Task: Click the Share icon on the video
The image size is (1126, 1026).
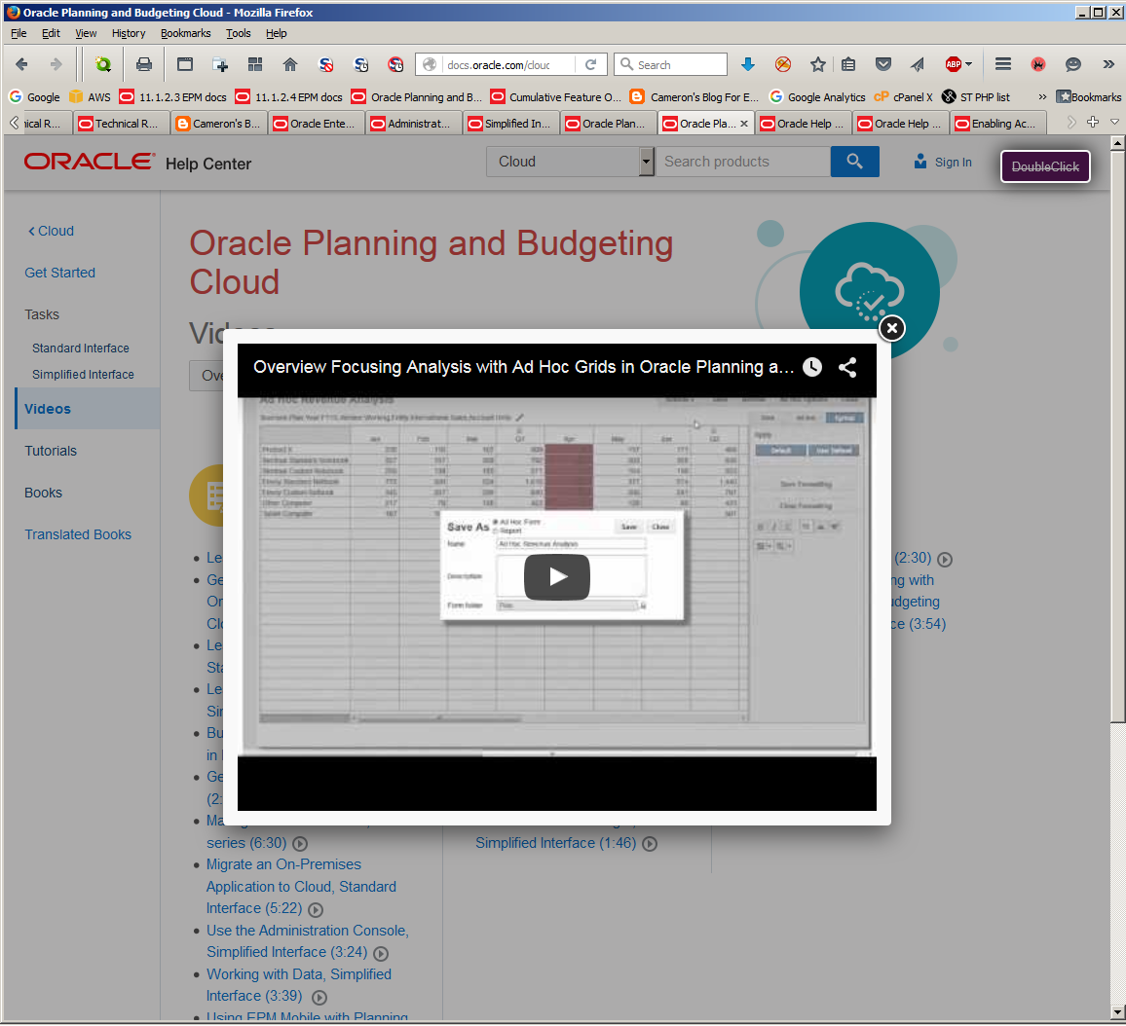Action: point(847,367)
